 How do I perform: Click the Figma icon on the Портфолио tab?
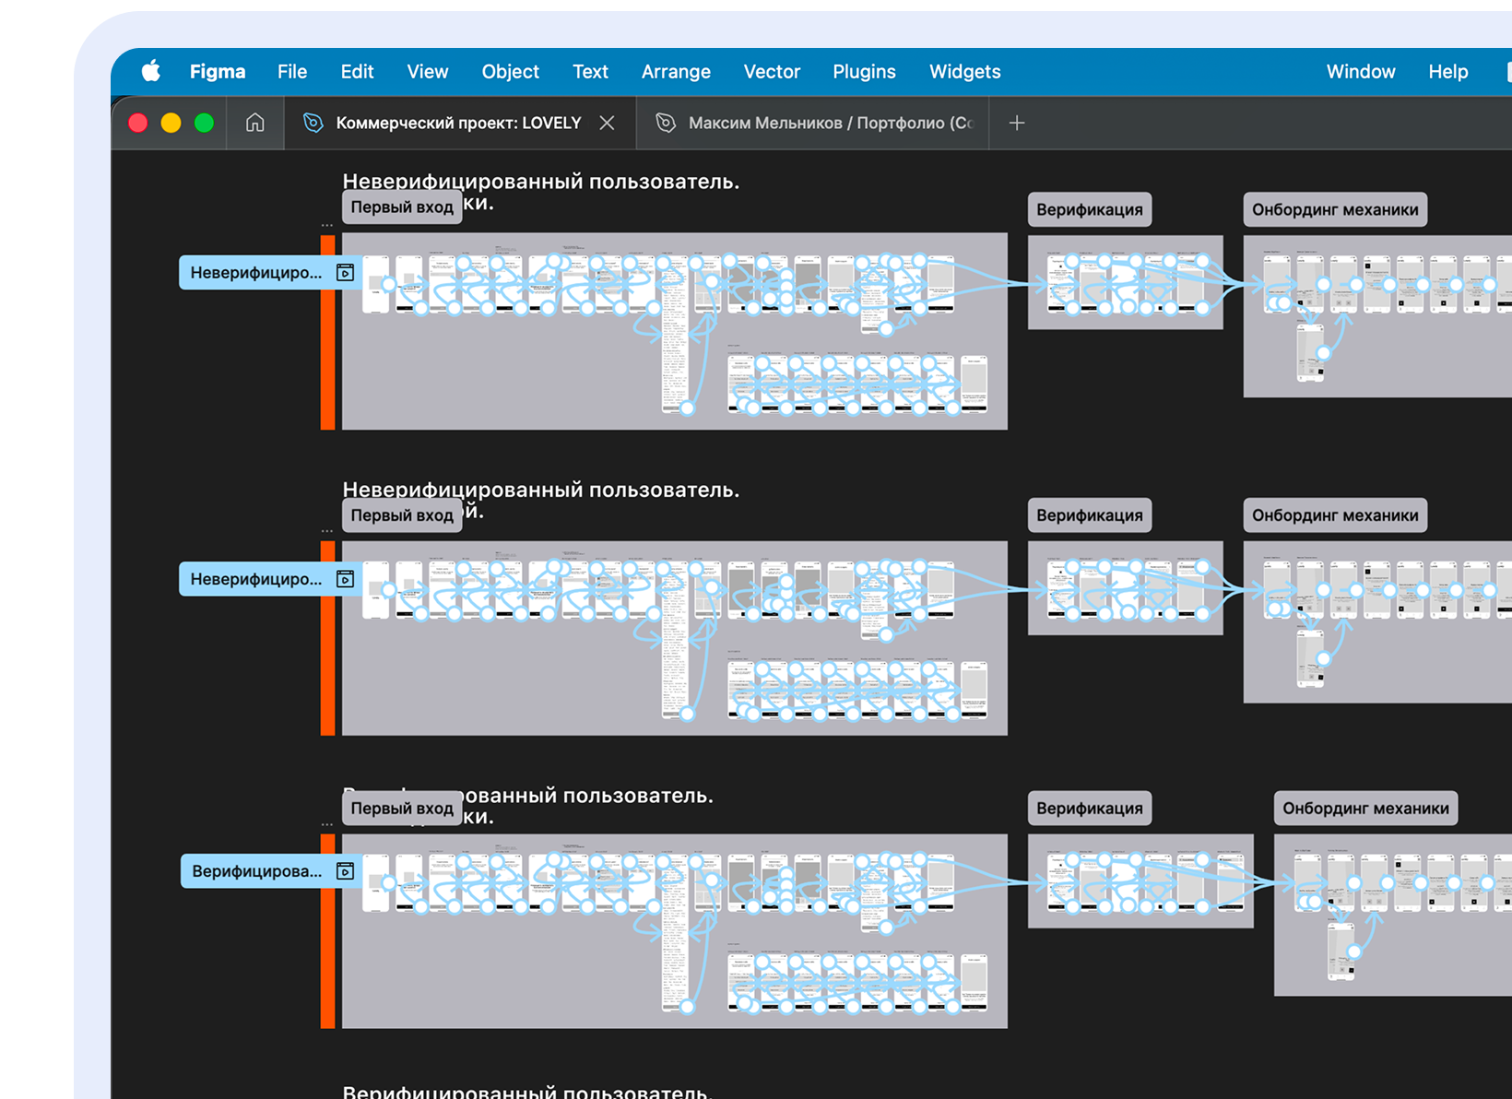tap(665, 123)
